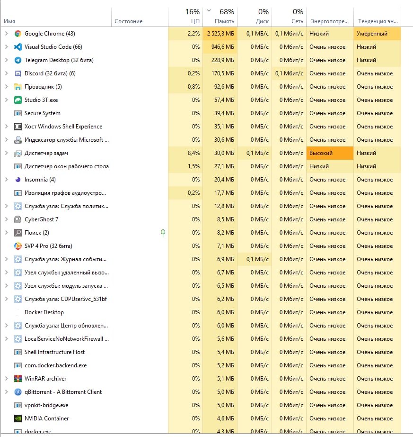Click the Хост Windows Shell Experience icon

coord(18,127)
